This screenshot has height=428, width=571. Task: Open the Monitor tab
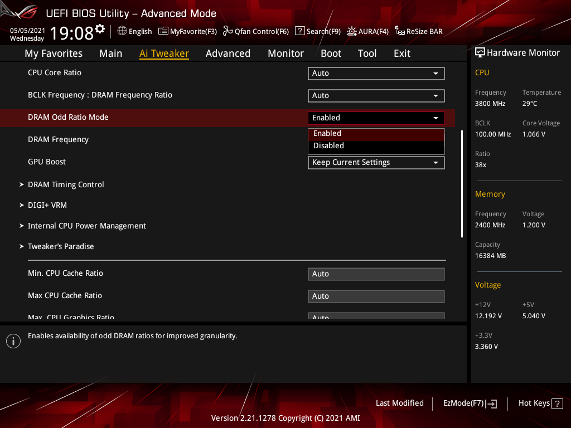(285, 53)
